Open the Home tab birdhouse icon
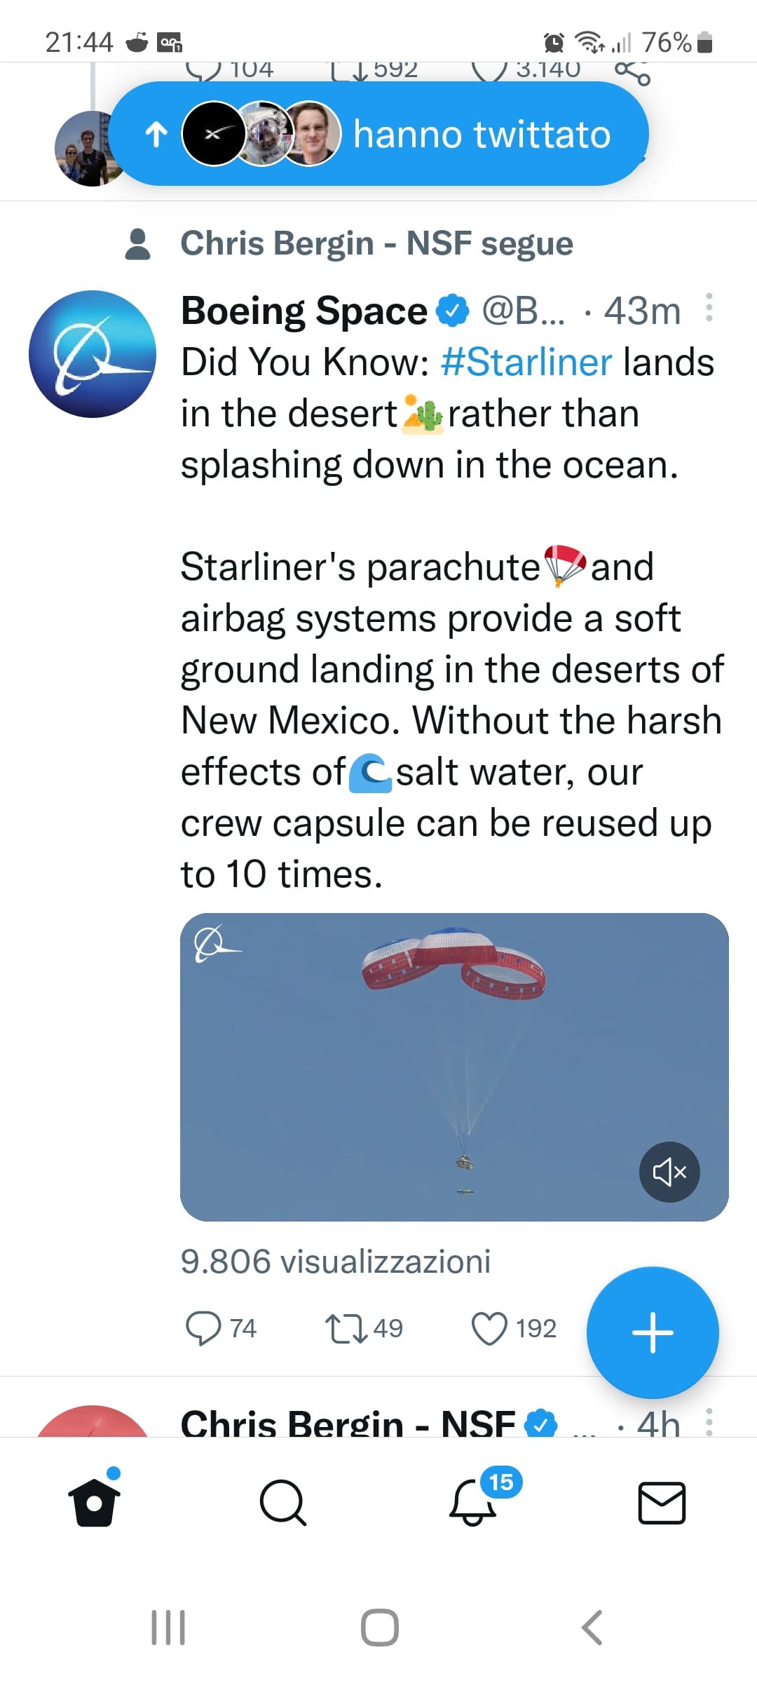This screenshot has height=1683, width=757. tap(94, 1502)
